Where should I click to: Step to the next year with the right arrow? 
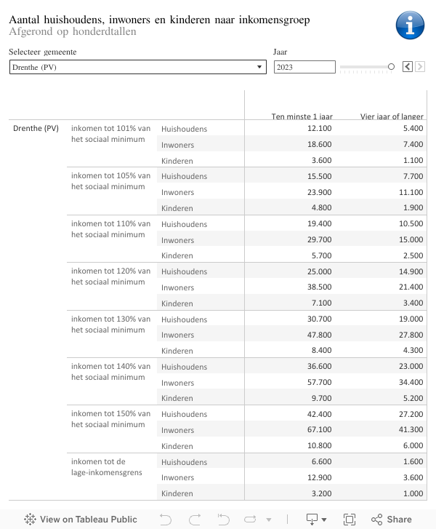pos(420,67)
